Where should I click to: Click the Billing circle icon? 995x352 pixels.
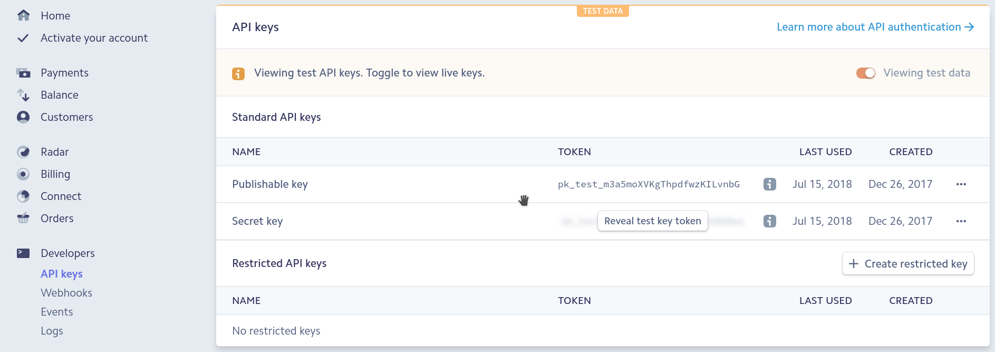[x=23, y=174]
